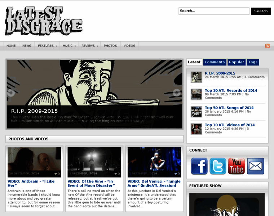Expand the Reviews menu dropdown
Screen dimensions: 274x216
[90, 46]
